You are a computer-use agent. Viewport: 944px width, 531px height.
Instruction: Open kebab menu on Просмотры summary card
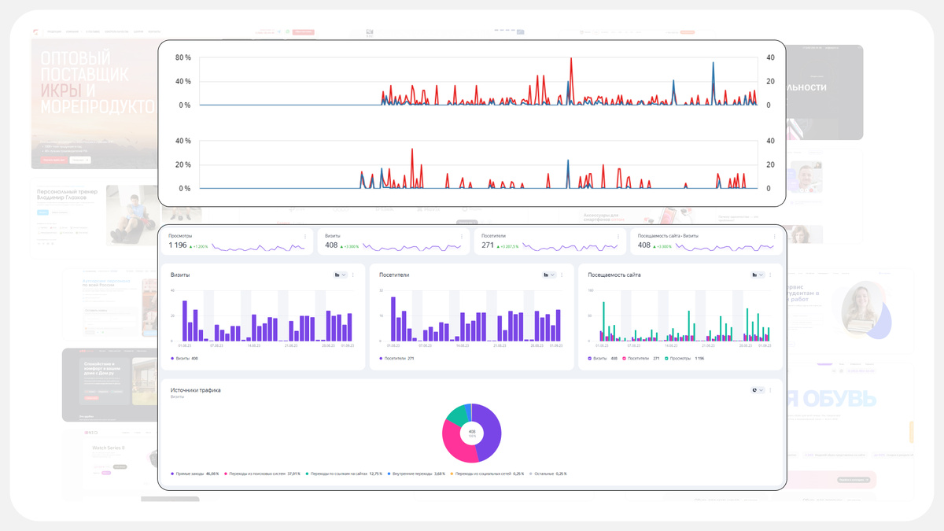pos(305,236)
